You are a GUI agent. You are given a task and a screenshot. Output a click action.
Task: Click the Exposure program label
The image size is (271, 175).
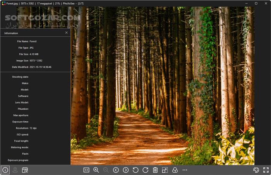[18, 160]
